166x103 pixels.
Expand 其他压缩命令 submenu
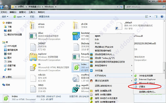pyautogui.click(x=111, y=66)
